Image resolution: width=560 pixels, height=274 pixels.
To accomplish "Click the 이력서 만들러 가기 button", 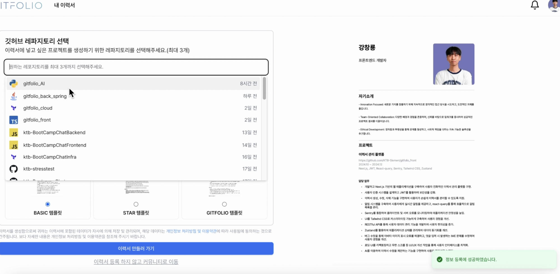I will click(x=137, y=249).
